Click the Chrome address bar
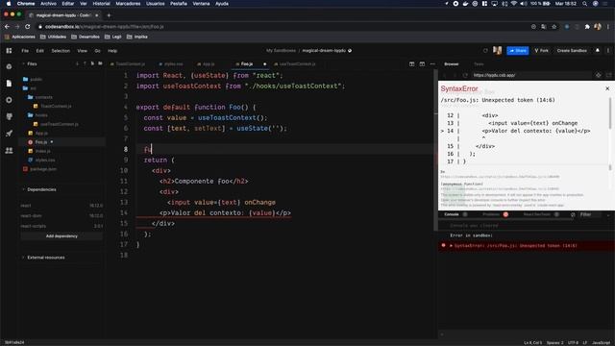This screenshot has width=615, height=346. tap(283, 27)
